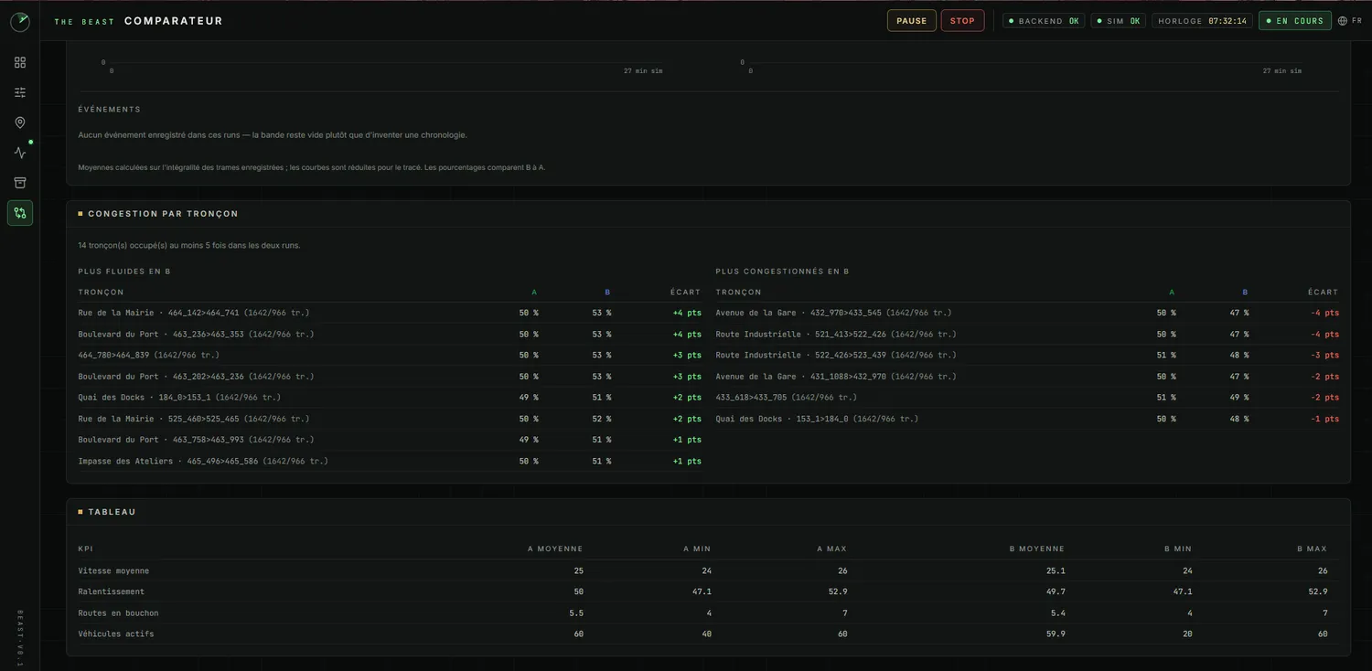Click the TABLEAU section heading

coord(112,512)
